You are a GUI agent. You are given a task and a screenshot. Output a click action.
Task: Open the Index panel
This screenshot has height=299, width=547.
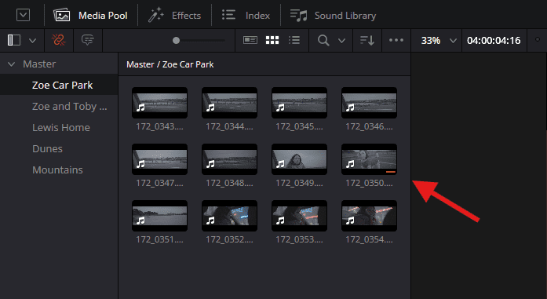tap(246, 16)
